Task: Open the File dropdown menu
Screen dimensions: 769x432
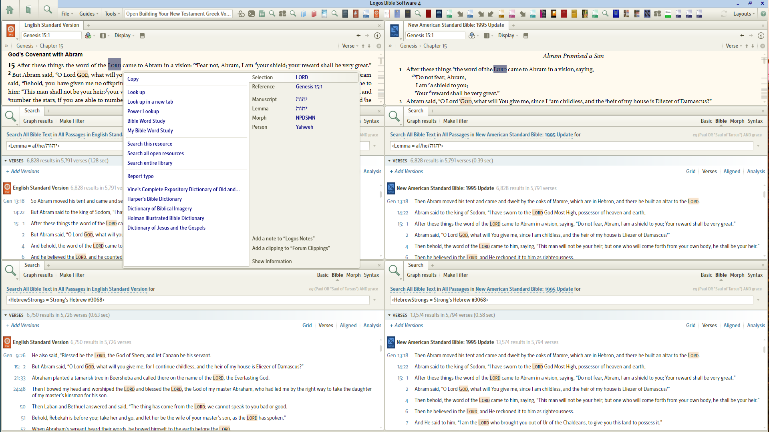Action: click(67, 14)
